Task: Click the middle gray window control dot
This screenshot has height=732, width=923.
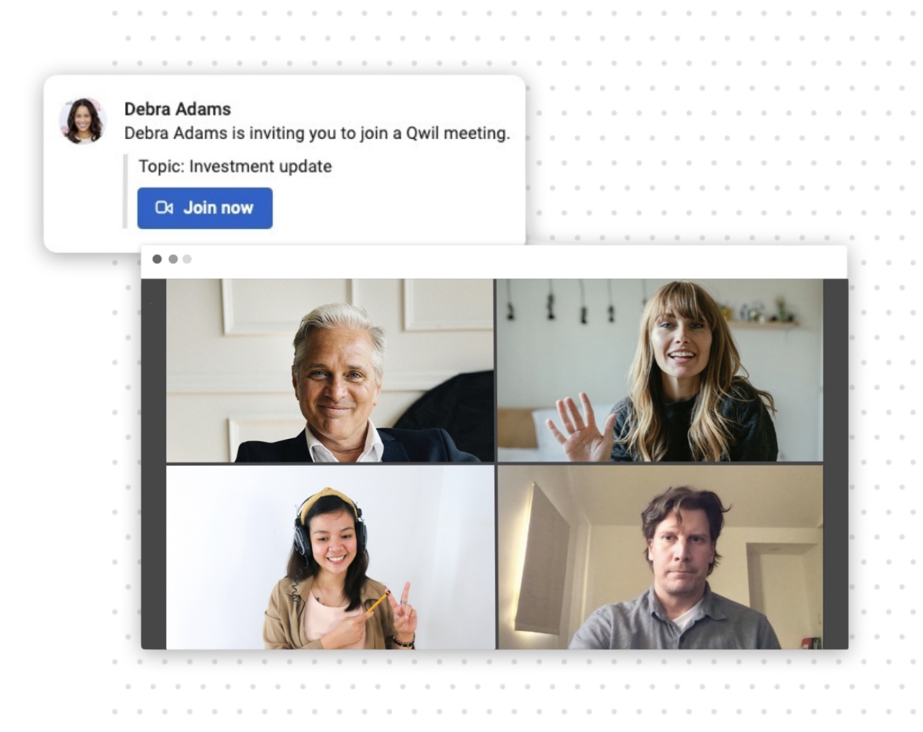Action: pyautogui.click(x=173, y=259)
